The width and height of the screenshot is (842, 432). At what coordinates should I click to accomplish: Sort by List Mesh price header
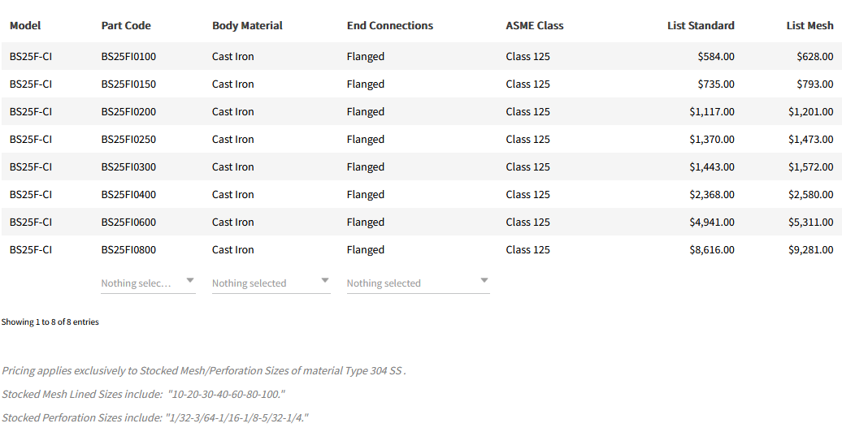click(x=809, y=26)
